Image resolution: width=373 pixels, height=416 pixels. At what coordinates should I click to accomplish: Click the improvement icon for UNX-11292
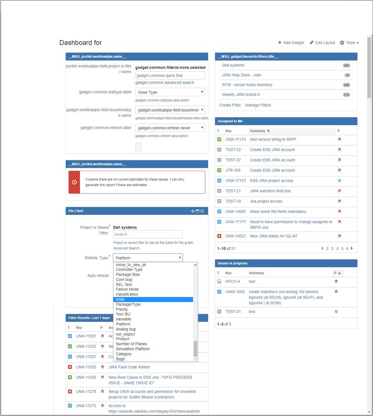(x=70, y=346)
